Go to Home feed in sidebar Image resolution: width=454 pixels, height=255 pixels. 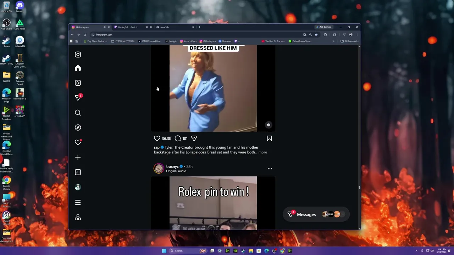[78, 68]
